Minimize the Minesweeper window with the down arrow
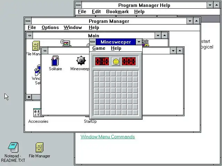Viewport: 222px width, 166px height. tap(139, 42)
